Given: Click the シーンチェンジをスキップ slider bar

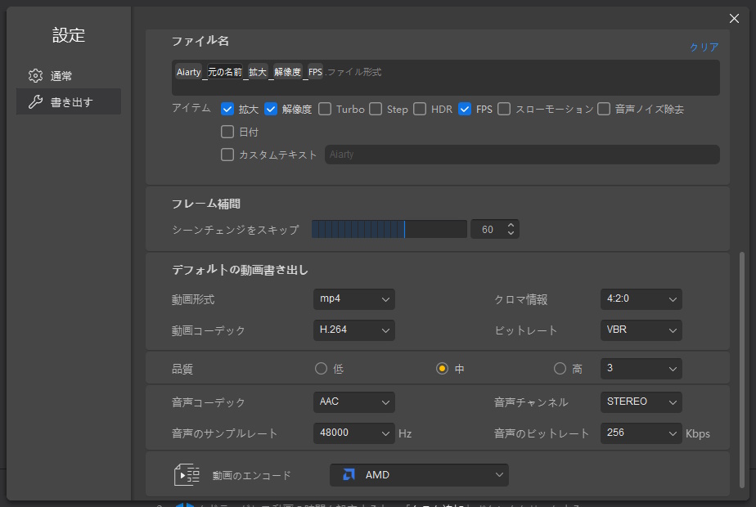Looking at the screenshot, I should [x=389, y=229].
